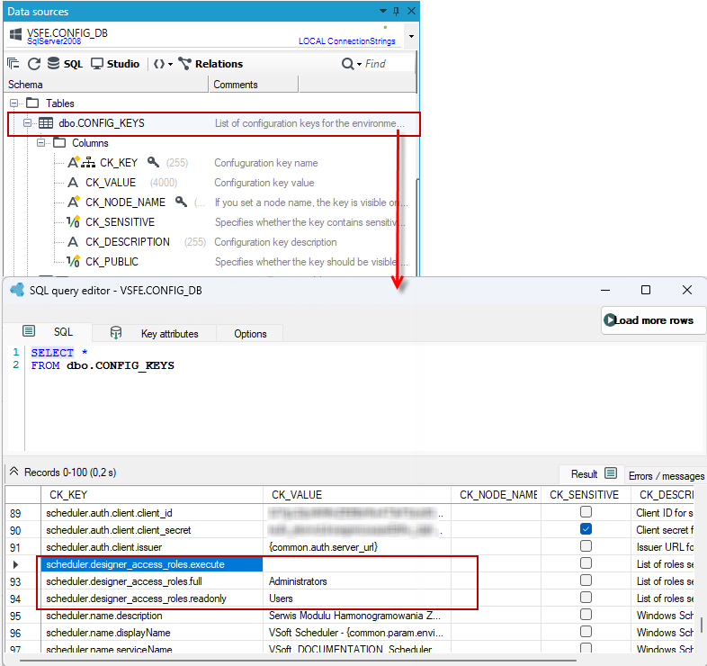Toggle CK_SENSITIVE checkbox for scheduler.auth.client.client_id

[586, 512]
